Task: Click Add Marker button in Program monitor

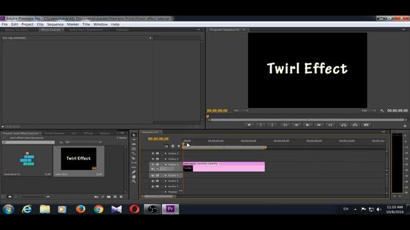Action: coord(249,125)
